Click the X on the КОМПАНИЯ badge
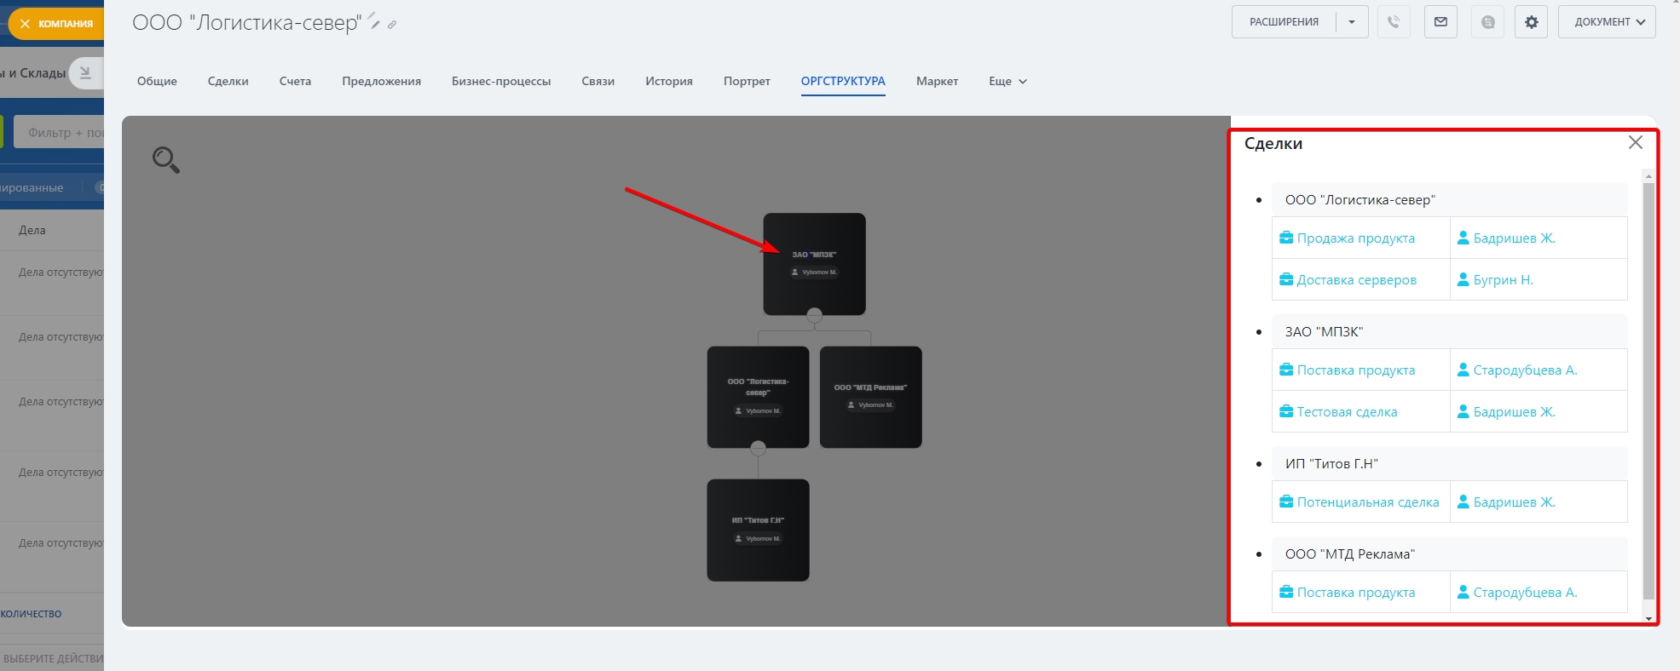This screenshot has height=671, width=1680. (26, 24)
